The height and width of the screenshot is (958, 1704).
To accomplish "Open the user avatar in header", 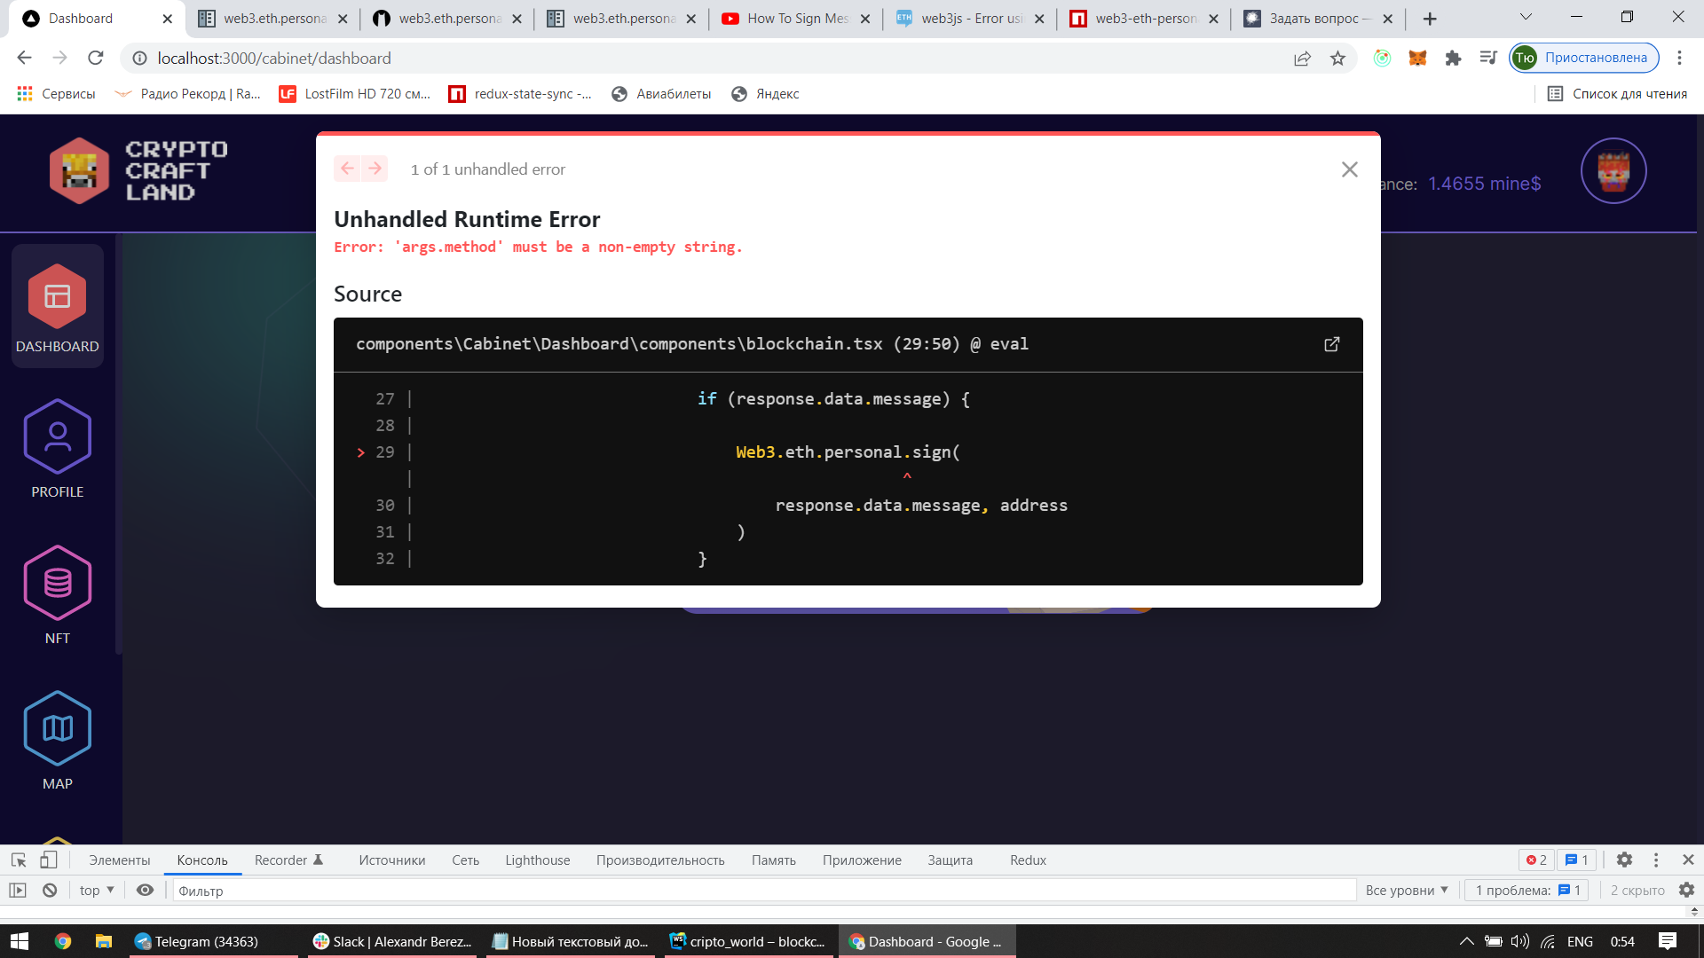I will click(x=1613, y=170).
